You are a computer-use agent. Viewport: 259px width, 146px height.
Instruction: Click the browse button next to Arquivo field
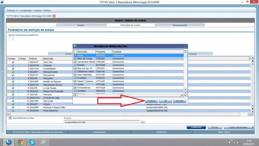(x=143, y=122)
